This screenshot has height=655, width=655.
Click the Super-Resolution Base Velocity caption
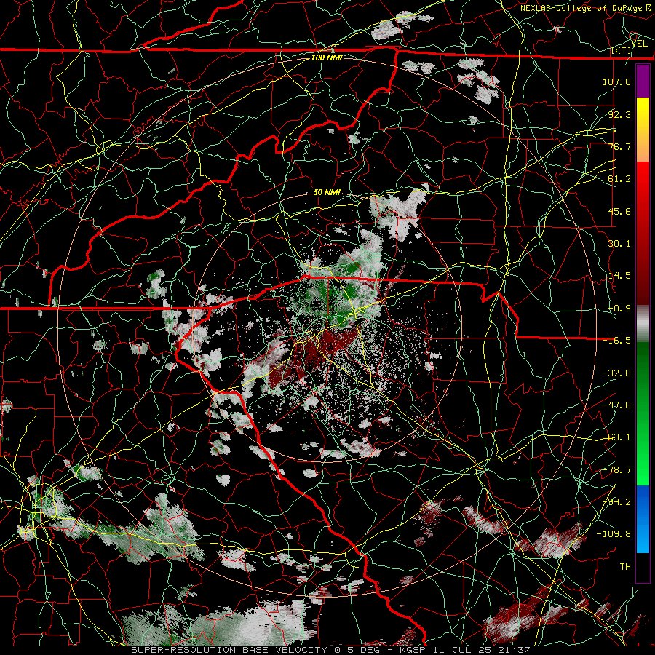pos(330,650)
